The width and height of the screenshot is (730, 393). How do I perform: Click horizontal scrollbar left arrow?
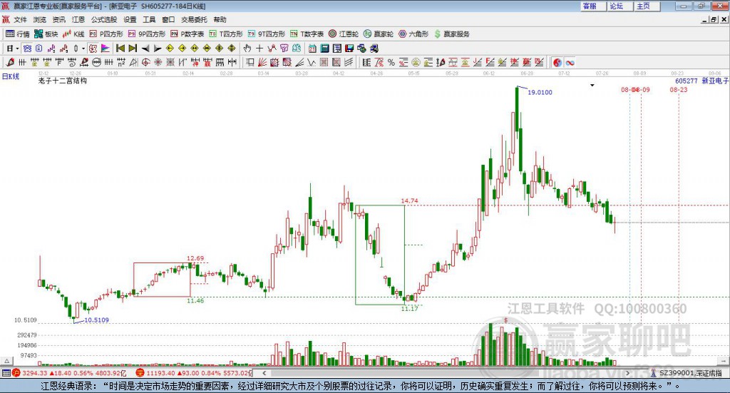[264, 373]
